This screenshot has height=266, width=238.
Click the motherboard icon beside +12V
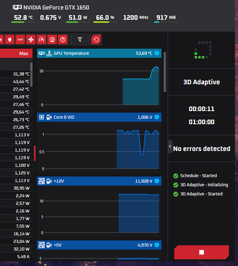(x=42, y=181)
